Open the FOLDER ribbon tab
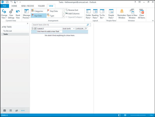Viewport: 155px width, 117px height. click(x=41, y=6)
